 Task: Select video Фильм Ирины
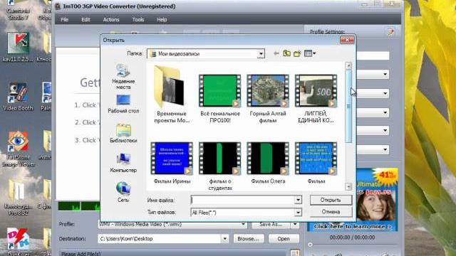172,163
